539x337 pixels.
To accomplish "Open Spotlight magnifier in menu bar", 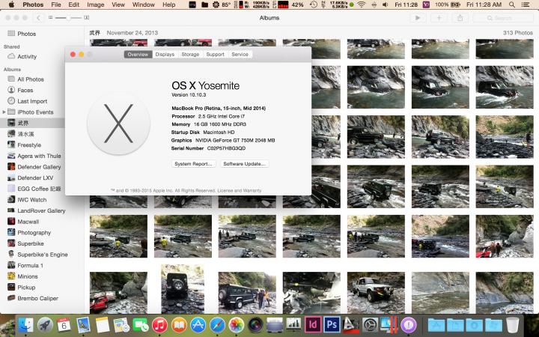I will pyautogui.click(x=512, y=4).
